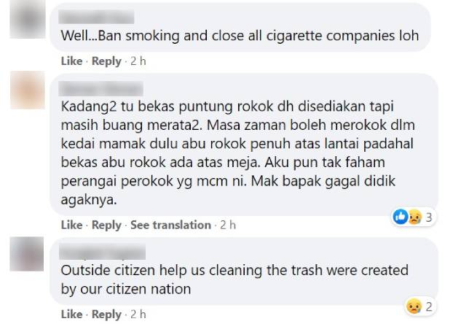The image size is (461, 324).
Task: Reply to the "Ban smoking" comment
Action: [x=106, y=61]
